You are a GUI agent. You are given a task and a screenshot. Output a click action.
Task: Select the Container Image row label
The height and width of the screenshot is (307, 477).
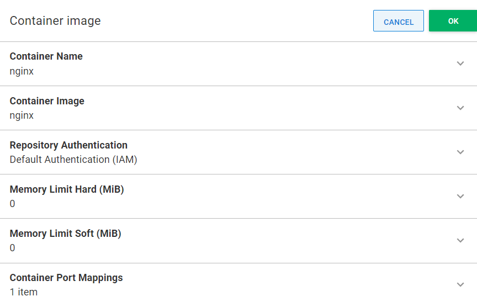point(47,101)
